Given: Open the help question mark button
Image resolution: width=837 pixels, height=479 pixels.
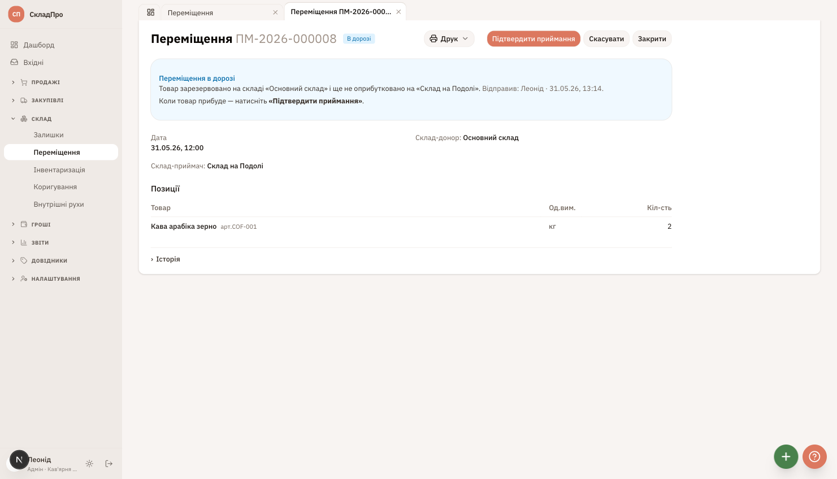Looking at the screenshot, I should (814, 456).
